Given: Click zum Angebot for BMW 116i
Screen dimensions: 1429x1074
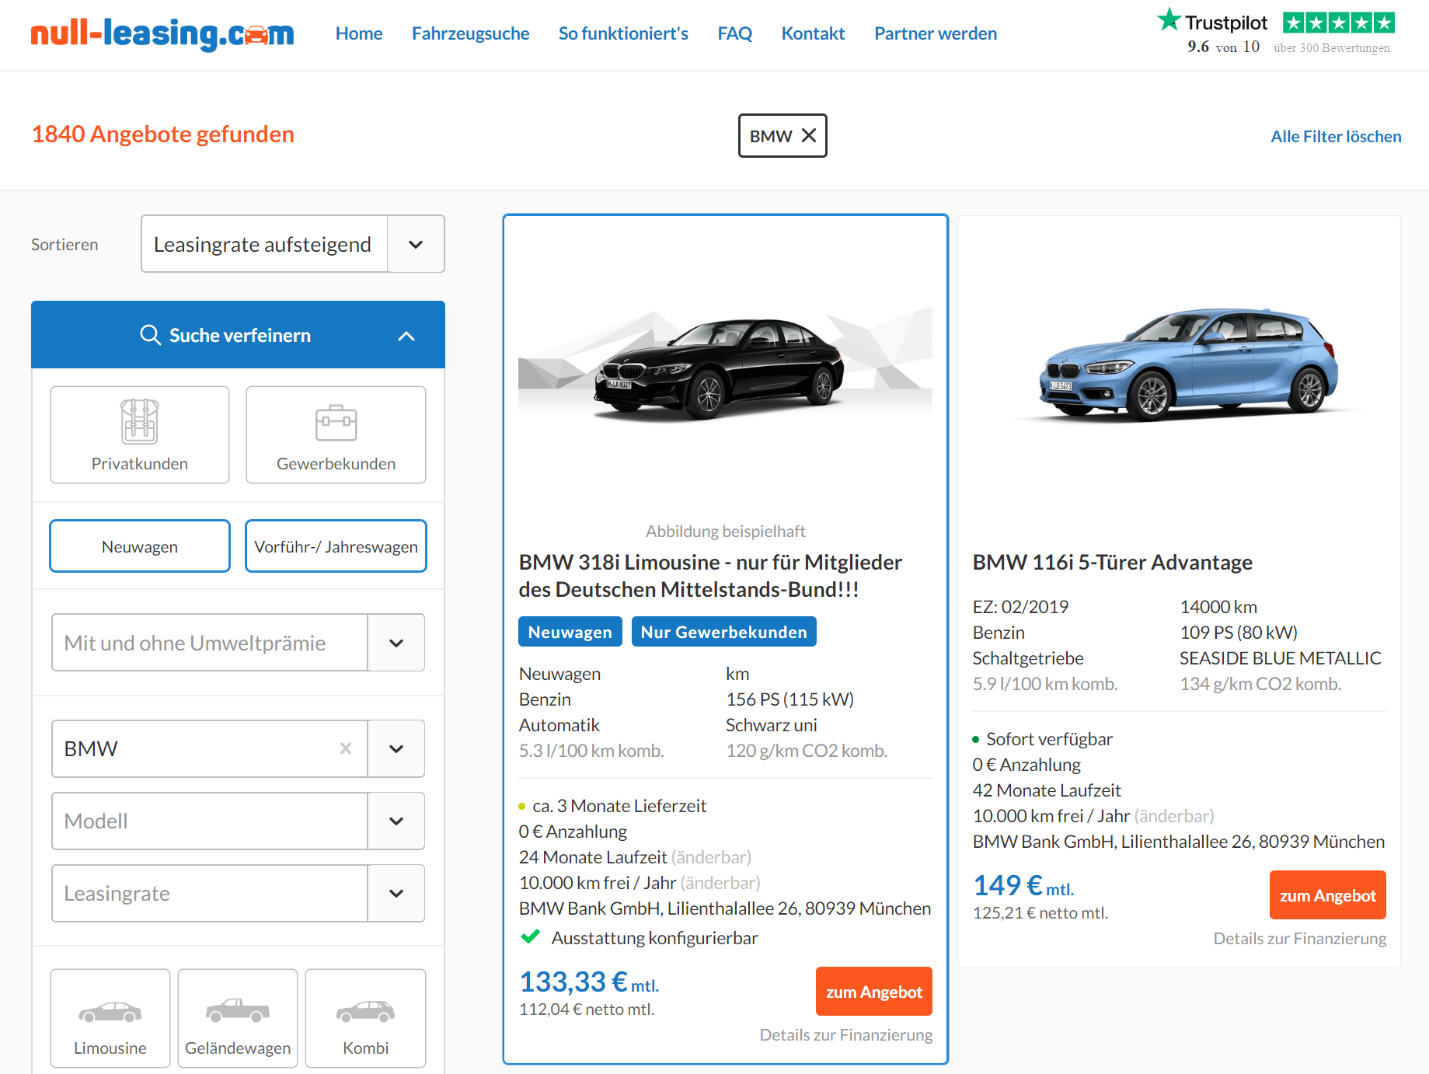Looking at the screenshot, I should coord(1328,895).
